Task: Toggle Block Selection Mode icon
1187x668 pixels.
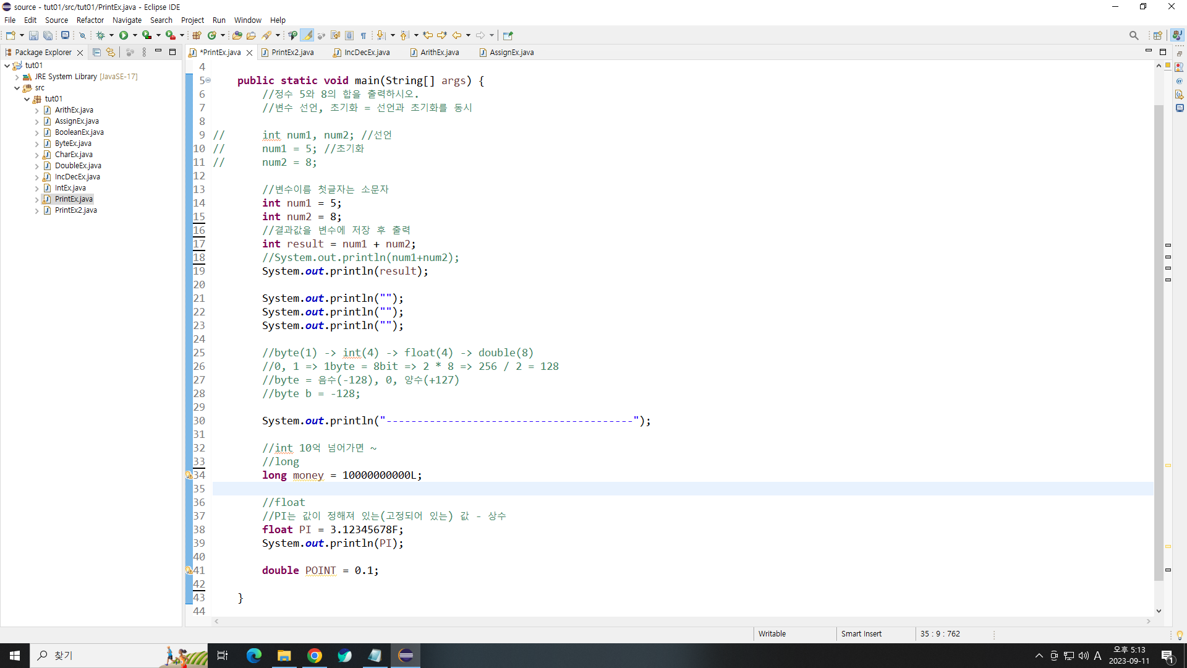Action: coord(349,35)
